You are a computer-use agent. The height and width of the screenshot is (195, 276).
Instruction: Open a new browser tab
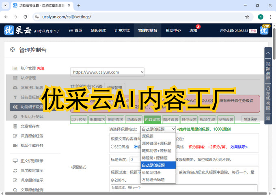pyautogui.click(x=79, y=5)
